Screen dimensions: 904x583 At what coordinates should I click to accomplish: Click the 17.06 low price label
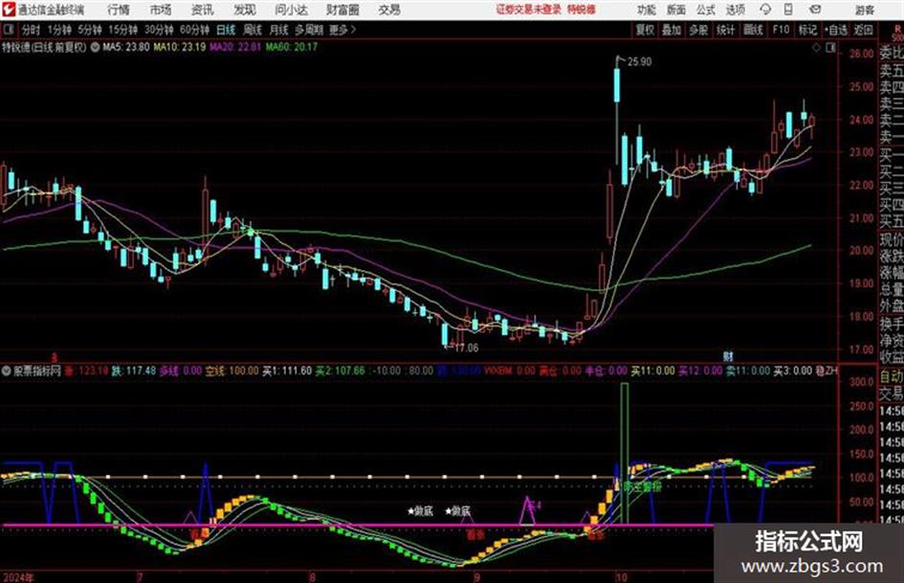pos(467,348)
